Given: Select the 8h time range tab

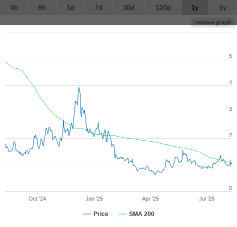Looking at the screenshot, I should coord(42,7).
